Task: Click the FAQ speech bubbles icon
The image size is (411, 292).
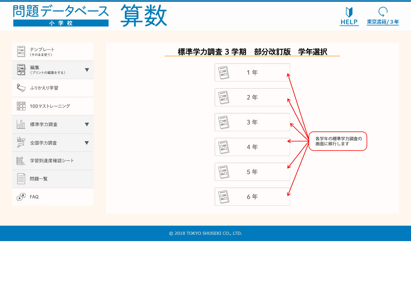Action: [x=21, y=197]
